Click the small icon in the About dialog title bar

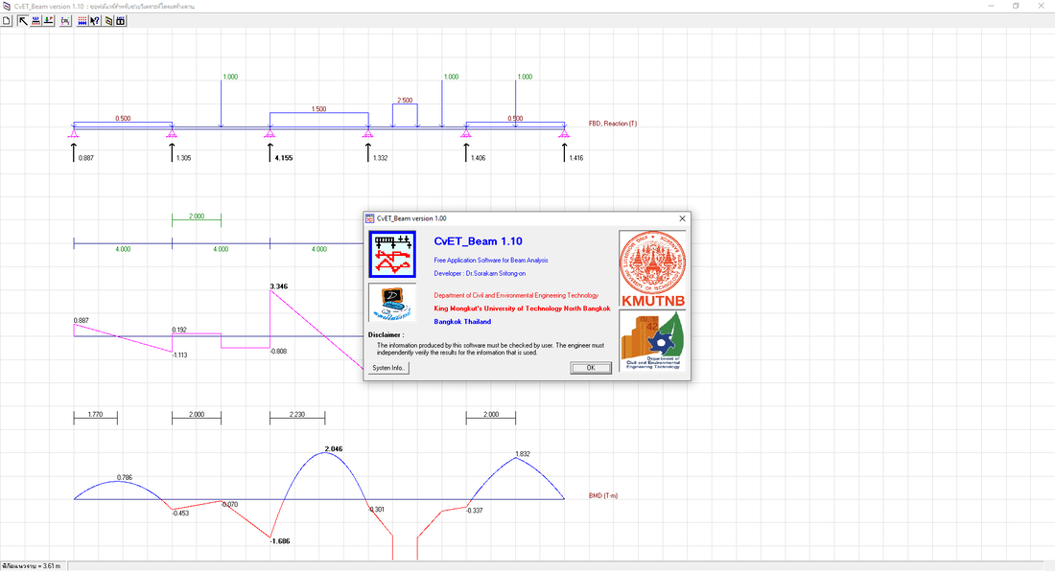pos(369,218)
